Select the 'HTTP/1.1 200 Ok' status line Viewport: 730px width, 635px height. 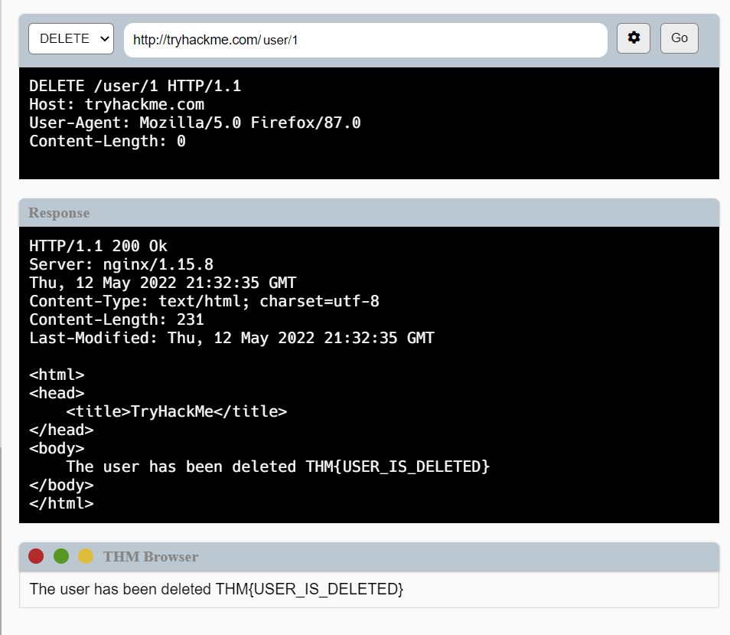point(98,246)
